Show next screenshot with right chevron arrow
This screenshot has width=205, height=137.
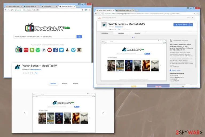pos(103,113)
